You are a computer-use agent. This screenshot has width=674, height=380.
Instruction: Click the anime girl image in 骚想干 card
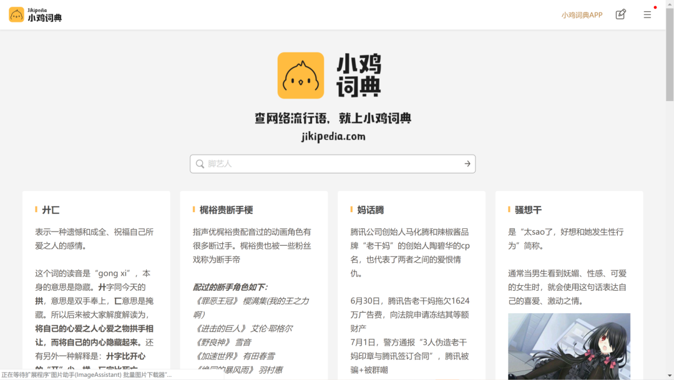tap(569, 346)
